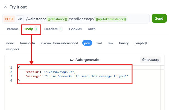The image size is (169, 110).
Task: Click the link icon beside POST
Action: (x=19, y=19)
